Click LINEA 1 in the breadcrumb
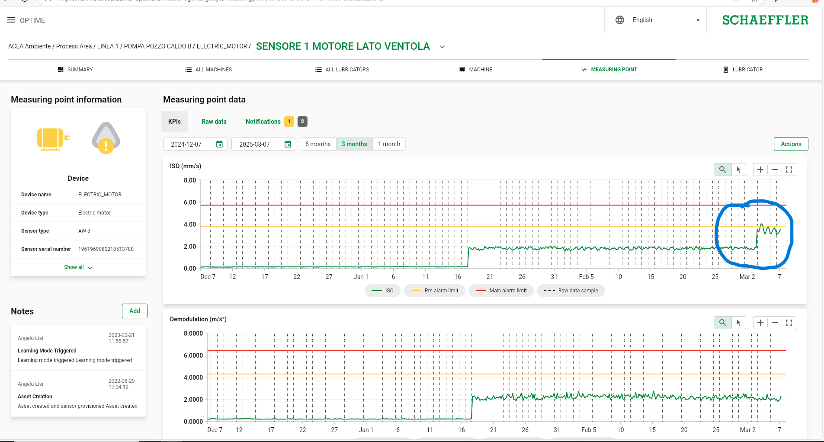Image resolution: width=824 pixels, height=442 pixels. click(x=108, y=46)
